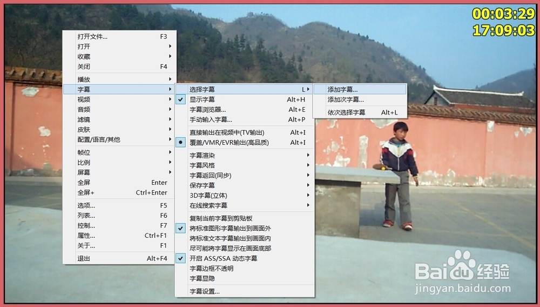Screen dimensions: 540x307
Task: Select the 字幕 menu item
Action: click(x=119, y=89)
